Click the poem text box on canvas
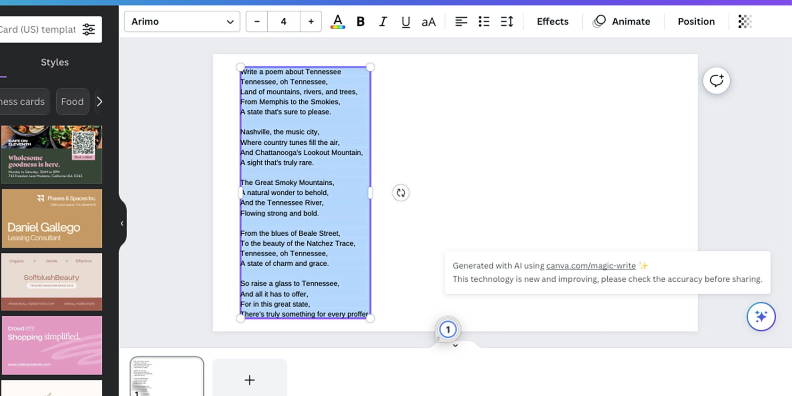This screenshot has height=396, width=792. pos(305,193)
